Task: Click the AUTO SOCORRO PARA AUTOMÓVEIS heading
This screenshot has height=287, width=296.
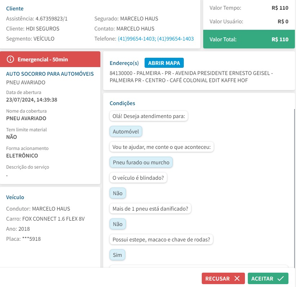Action: [x=50, y=74]
